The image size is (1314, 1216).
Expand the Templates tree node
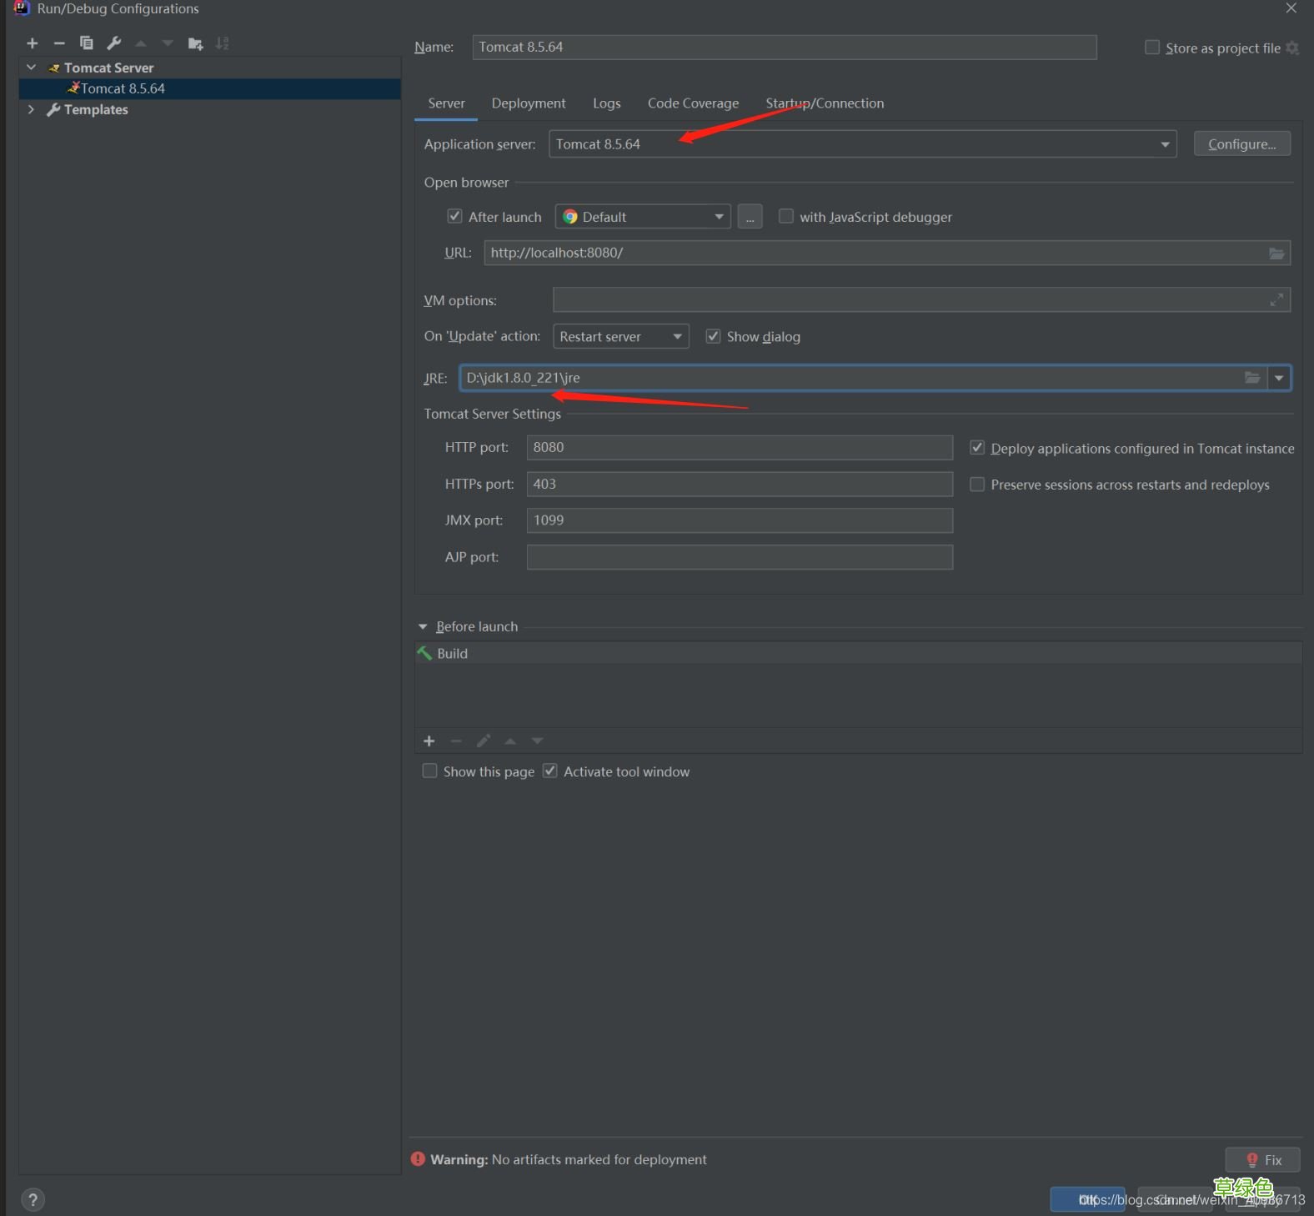[32, 109]
